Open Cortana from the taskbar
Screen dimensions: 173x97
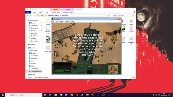[x=45, y=95]
